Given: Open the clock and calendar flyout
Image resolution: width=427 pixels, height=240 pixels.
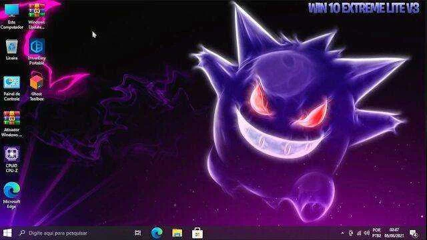Looking at the screenshot, I should click(x=394, y=233).
